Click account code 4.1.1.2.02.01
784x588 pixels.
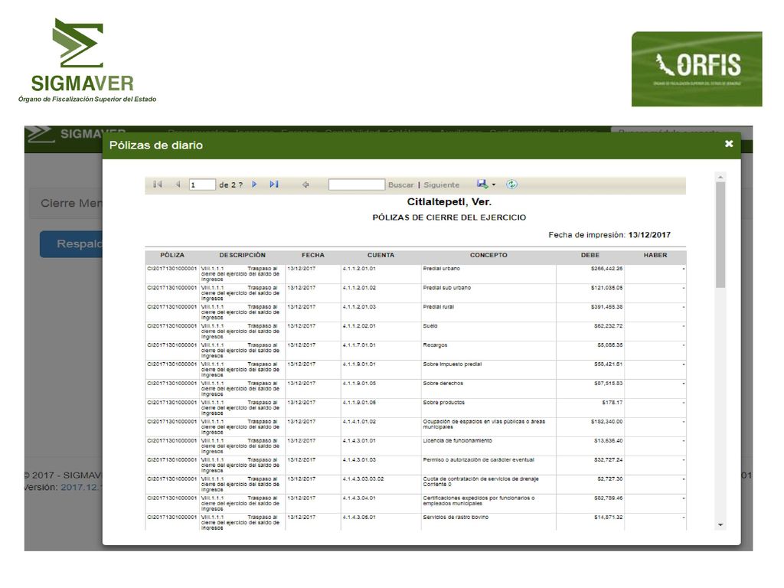[x=359, y=325]
